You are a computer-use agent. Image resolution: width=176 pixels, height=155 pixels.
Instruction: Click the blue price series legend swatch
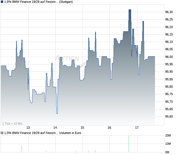tap(2, 2)
